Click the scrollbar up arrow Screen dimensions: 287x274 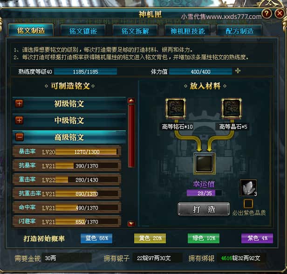pyautogui.click(x=131, y=101)
